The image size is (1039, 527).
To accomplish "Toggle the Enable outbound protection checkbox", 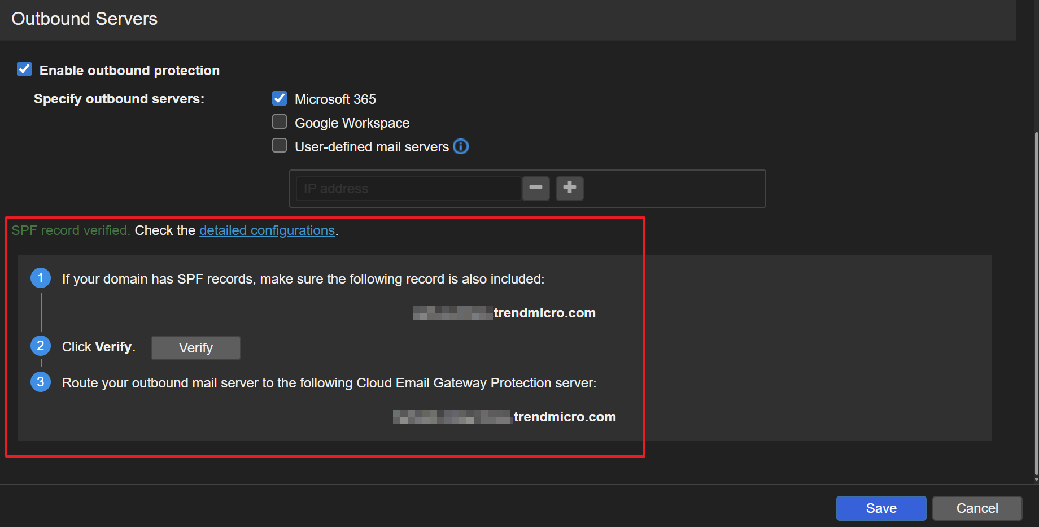I will click(24, 69).
